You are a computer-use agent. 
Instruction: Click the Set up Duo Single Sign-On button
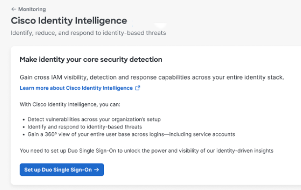click(x=62, y=169)
